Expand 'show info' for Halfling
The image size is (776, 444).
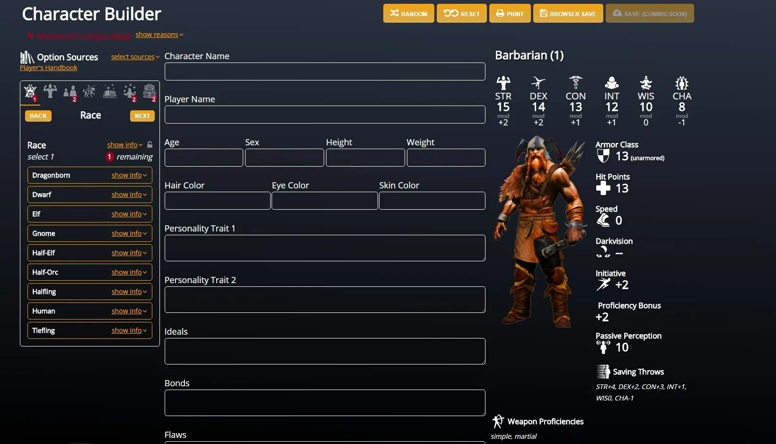click(129, 292)
